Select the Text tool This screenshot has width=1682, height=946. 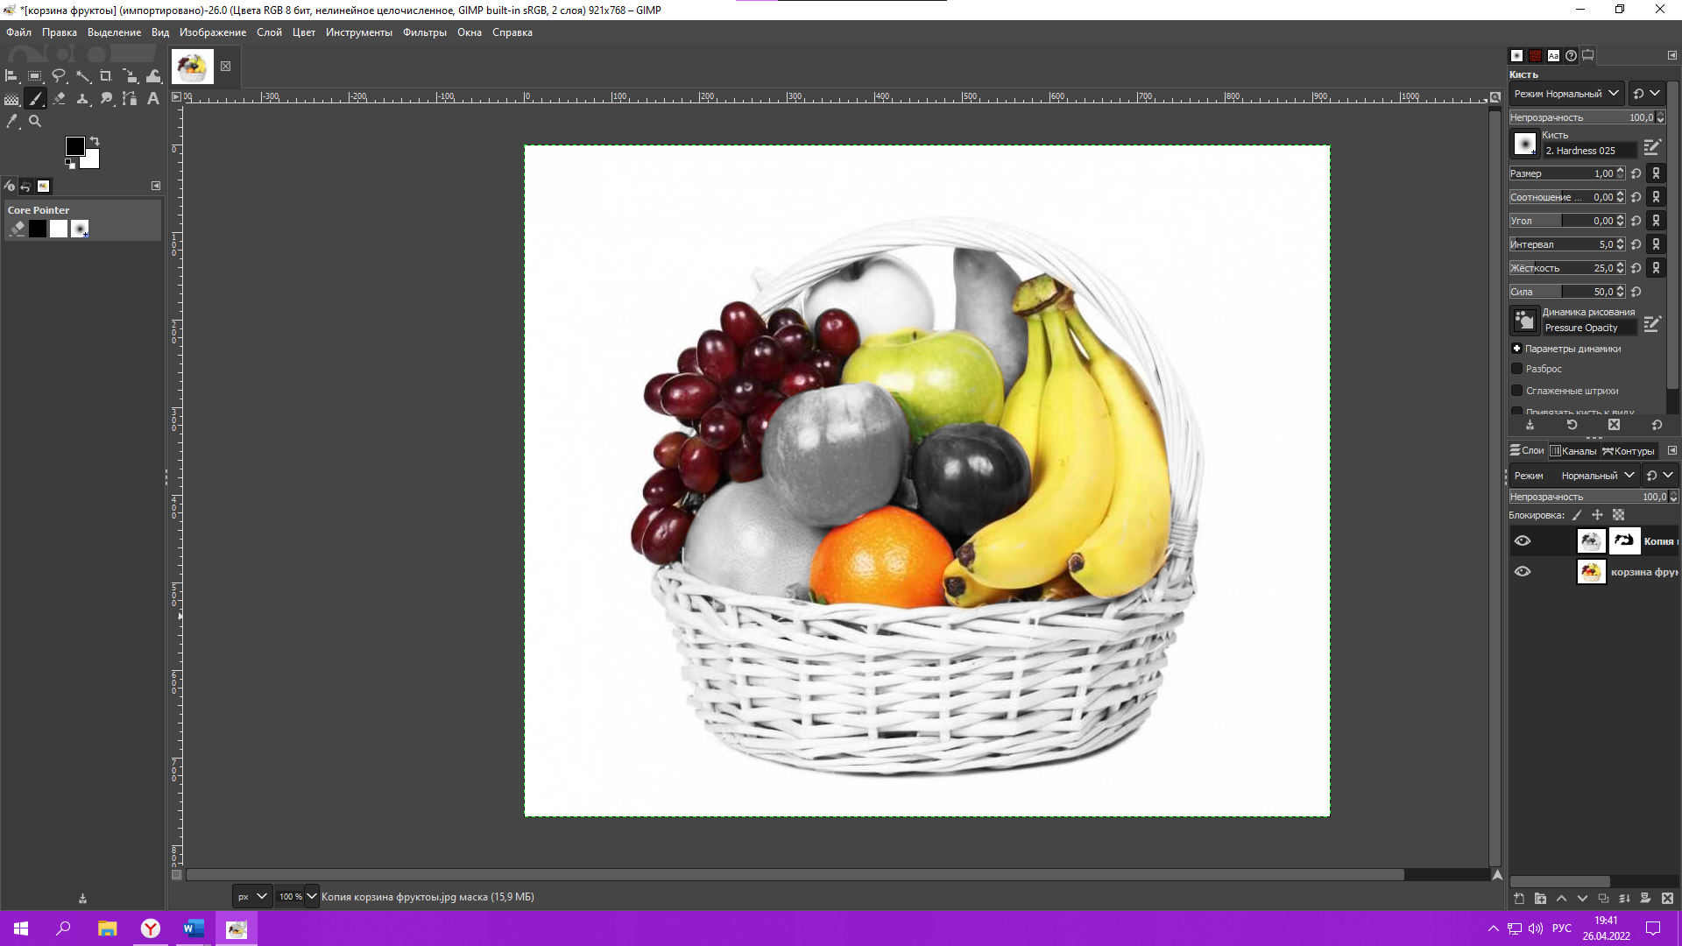pos(153,99)
